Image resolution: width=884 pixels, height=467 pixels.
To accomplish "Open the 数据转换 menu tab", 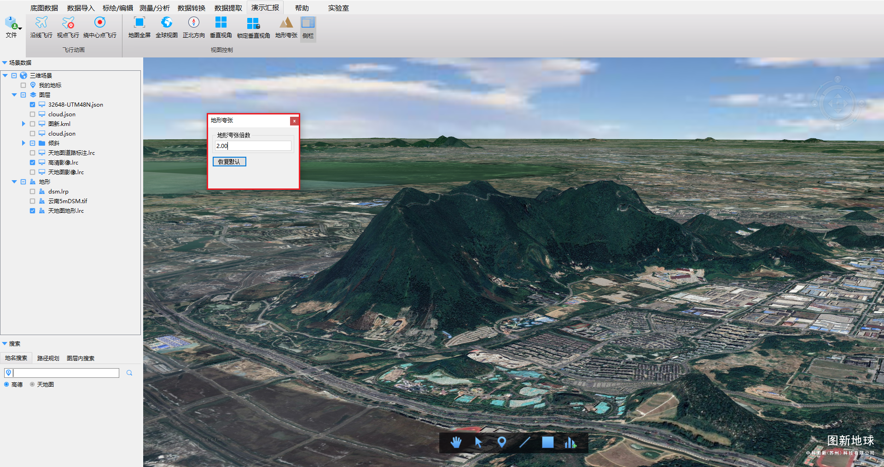I will click(192, 8).
